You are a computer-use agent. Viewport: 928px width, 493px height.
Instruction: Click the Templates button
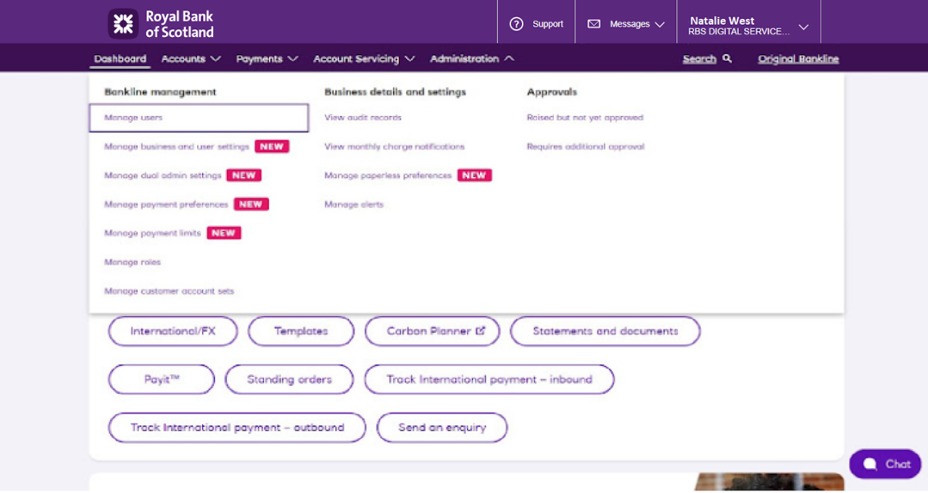(301, 331)
